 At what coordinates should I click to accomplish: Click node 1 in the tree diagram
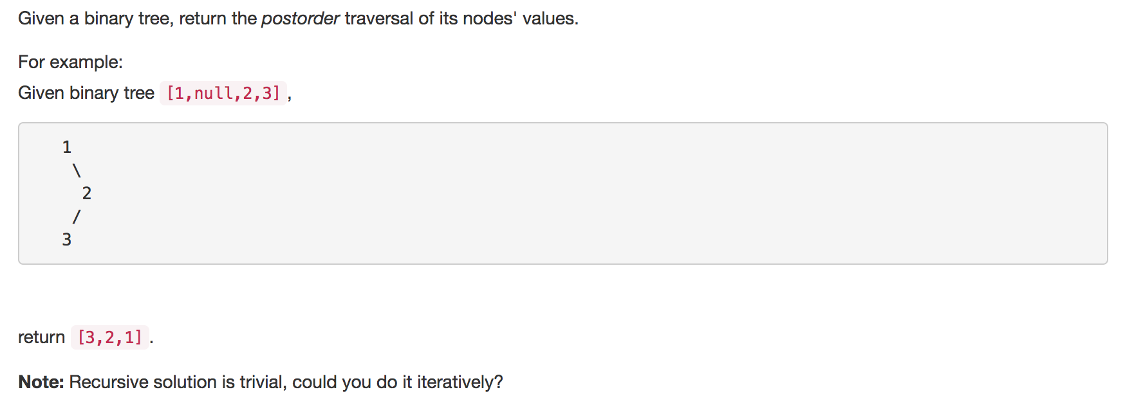(67, 147)
